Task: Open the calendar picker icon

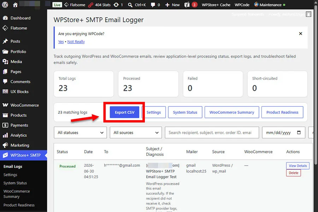Action: (x=299, y=132)
